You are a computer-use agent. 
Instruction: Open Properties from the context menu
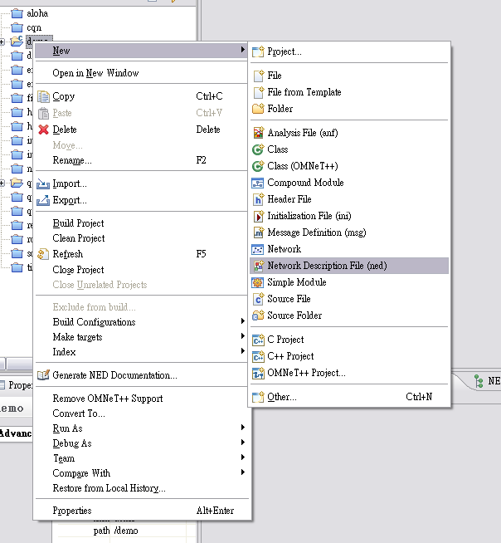pyautogui.click(x=72, y=511)
